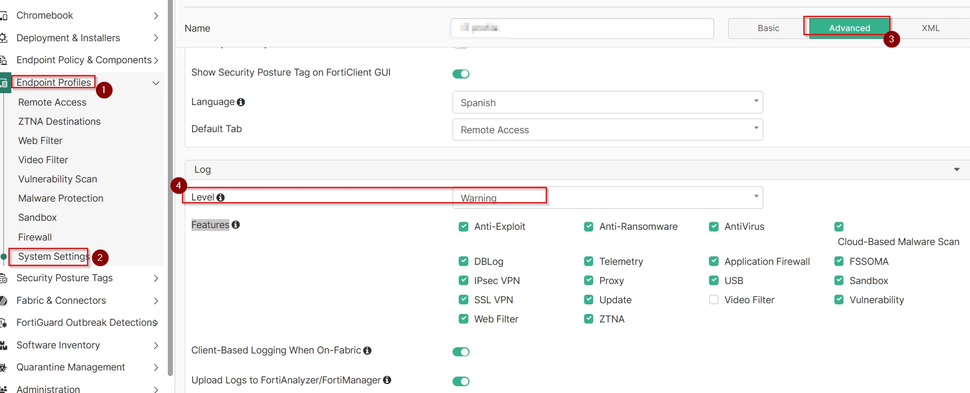Uncheck the Anti-Exploit feature checkbox
The width and height of the screenshot is (970, 393).
coord(463,226)
